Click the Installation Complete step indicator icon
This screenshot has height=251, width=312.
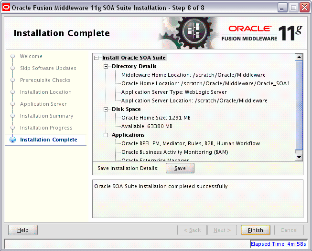tap(13, 140)
